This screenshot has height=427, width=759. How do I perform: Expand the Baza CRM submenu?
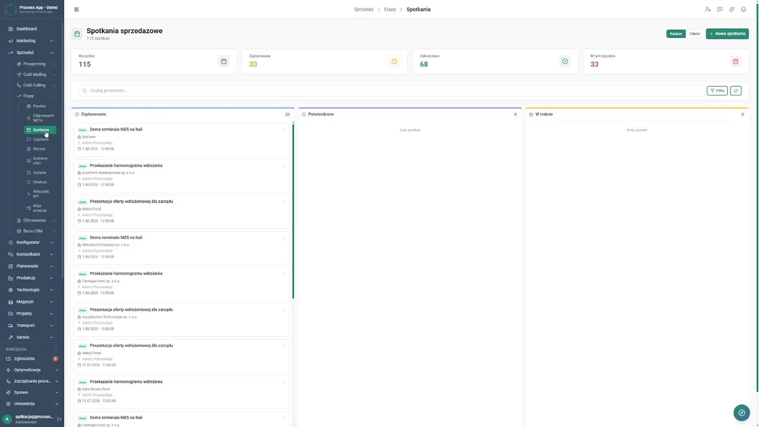coord(36,231)
